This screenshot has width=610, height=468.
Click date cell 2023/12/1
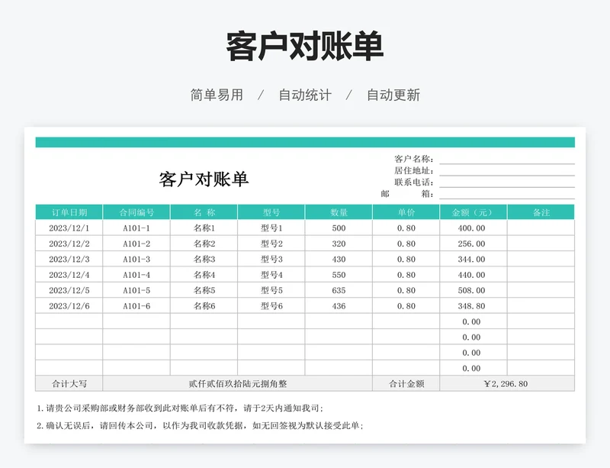coord(69,228)
